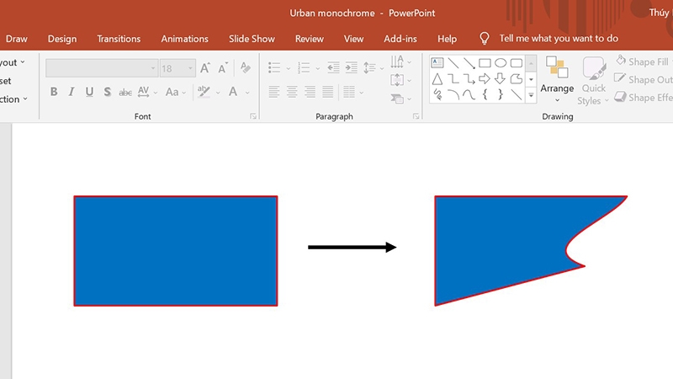
Task: Pick the straight Line shape
Action: tap(453, 63)
